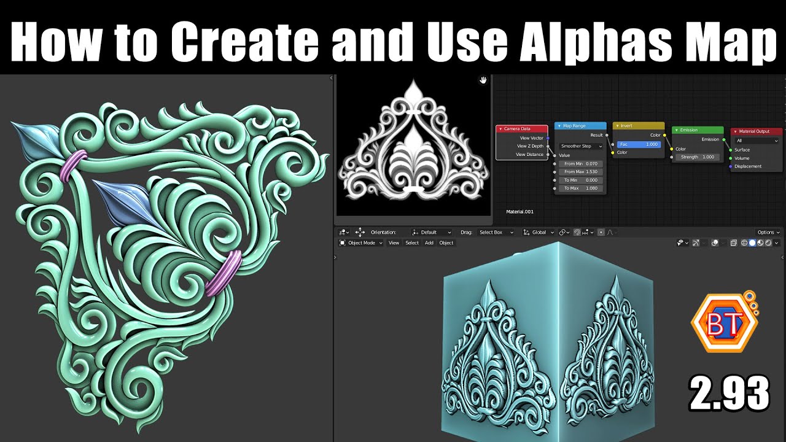The image size is (786, 442).
Task: Switch to rendered viewport shading
Action: [x=768, y=242]
